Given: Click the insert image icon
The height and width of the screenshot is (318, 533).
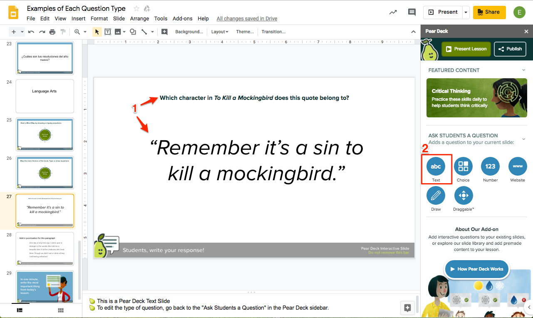Looking at the screenshot, I should [118, 32].
